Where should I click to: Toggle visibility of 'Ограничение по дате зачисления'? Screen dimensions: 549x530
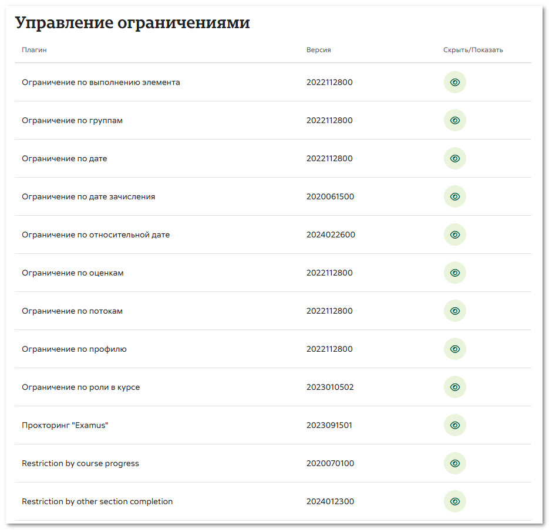pos(455,196)
